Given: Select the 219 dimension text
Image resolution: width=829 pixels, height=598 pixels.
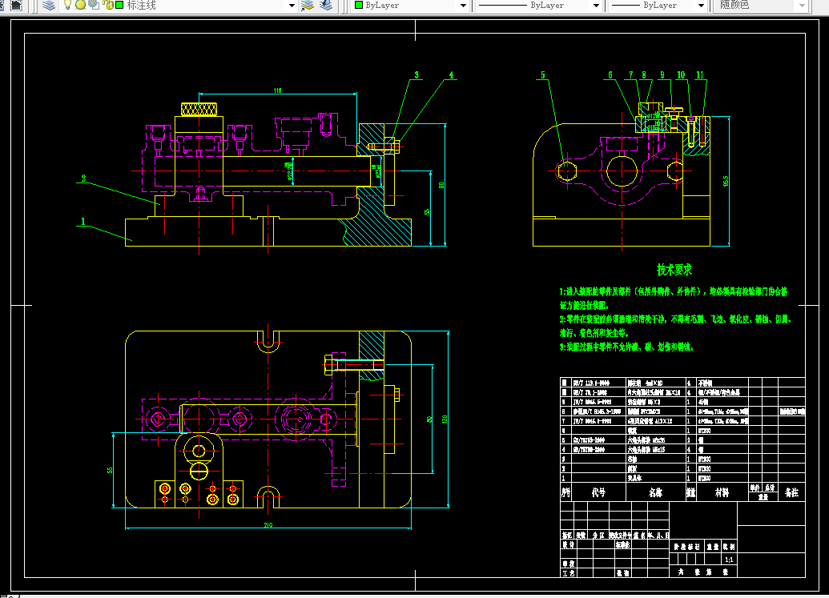Looking at the screenshot, I should pyautogui.click(x=268, y=525).
